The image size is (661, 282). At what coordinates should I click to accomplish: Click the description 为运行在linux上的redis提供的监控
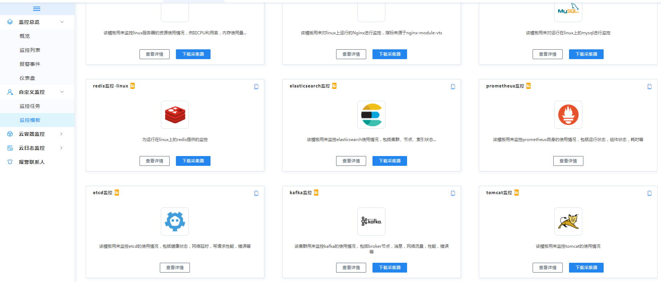pos(175,140)
